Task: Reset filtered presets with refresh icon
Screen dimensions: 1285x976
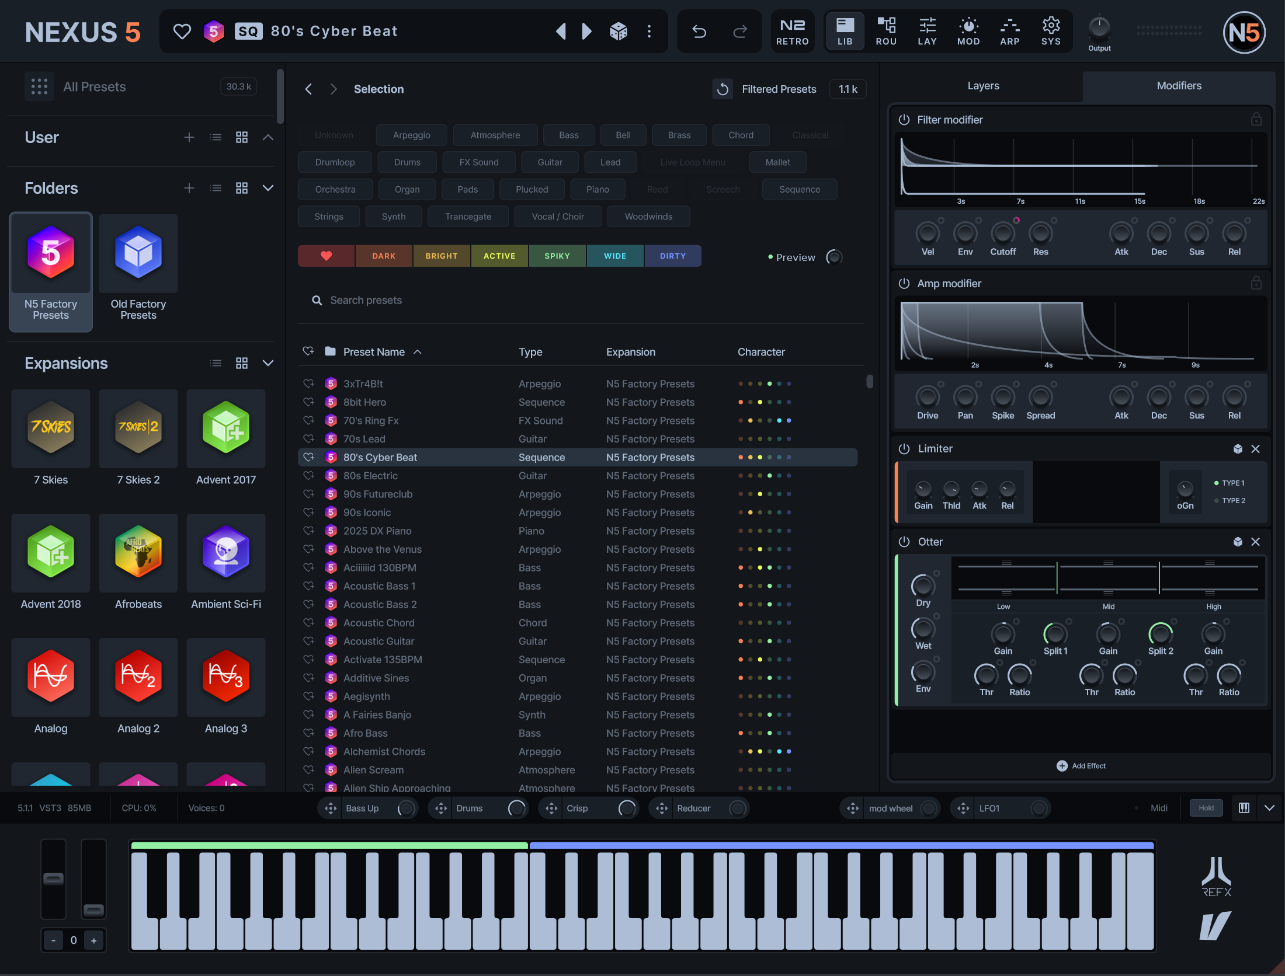Action: [x=723, y=89]
